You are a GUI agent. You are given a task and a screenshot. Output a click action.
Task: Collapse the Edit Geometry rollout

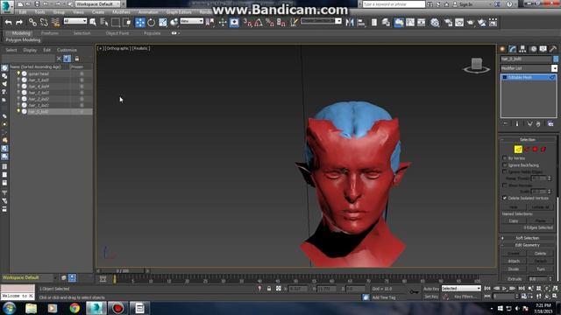pyautogui.click(x=528, y=245)
